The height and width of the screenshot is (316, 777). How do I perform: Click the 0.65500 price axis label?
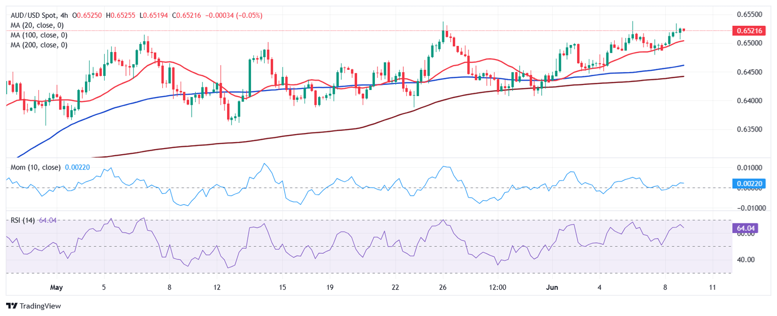point(749,15)
